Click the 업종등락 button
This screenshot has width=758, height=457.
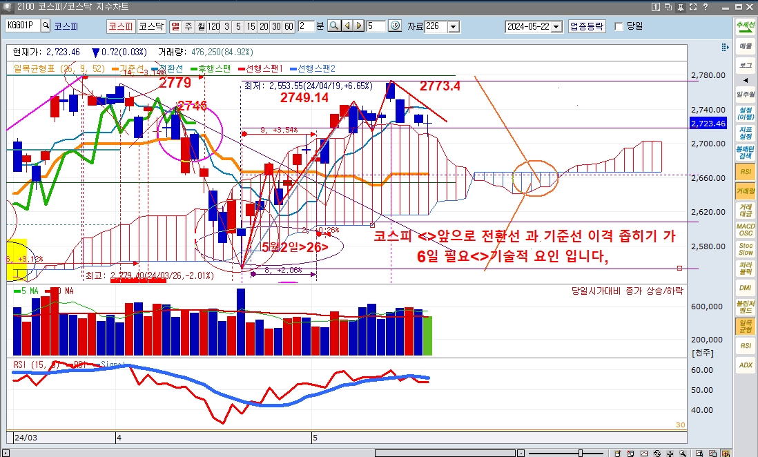coord(586,26)
